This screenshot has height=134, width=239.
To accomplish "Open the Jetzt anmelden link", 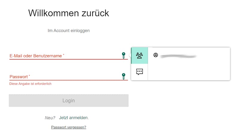I will click(74, 118).
